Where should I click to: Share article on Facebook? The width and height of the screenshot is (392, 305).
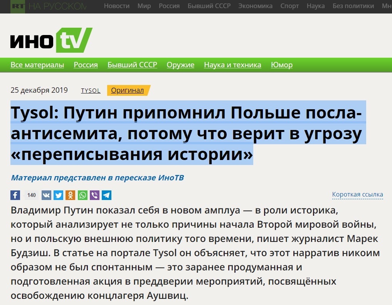15,195
